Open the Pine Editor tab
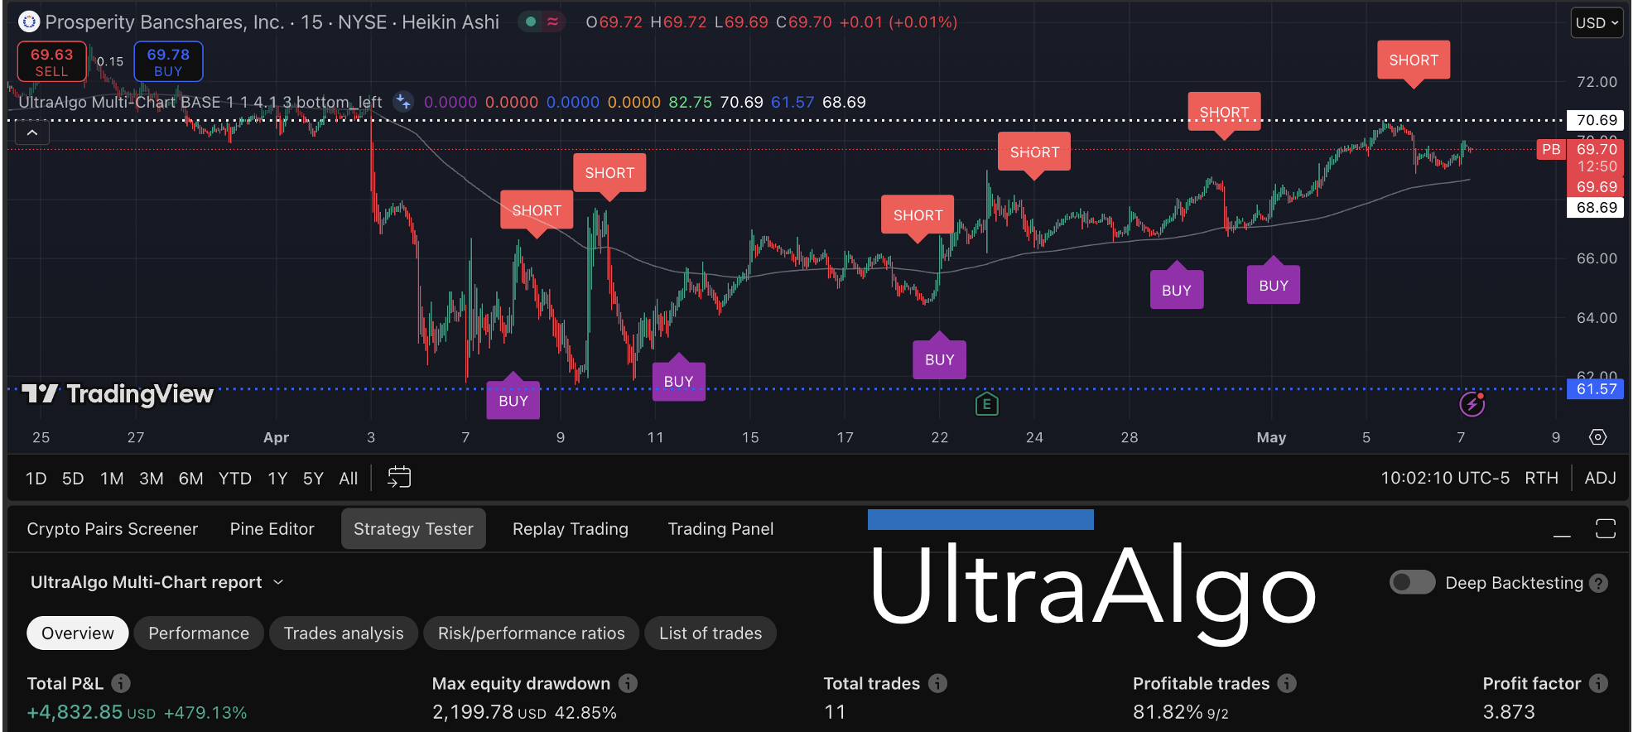 click(x=272, y=529)
